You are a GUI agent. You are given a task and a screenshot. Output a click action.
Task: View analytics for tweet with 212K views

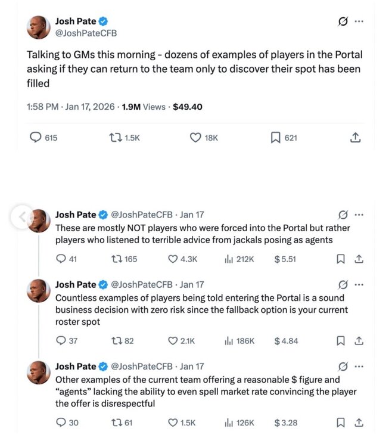point(228,259)
